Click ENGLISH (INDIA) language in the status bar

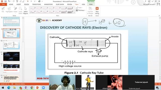coord(20,84)
